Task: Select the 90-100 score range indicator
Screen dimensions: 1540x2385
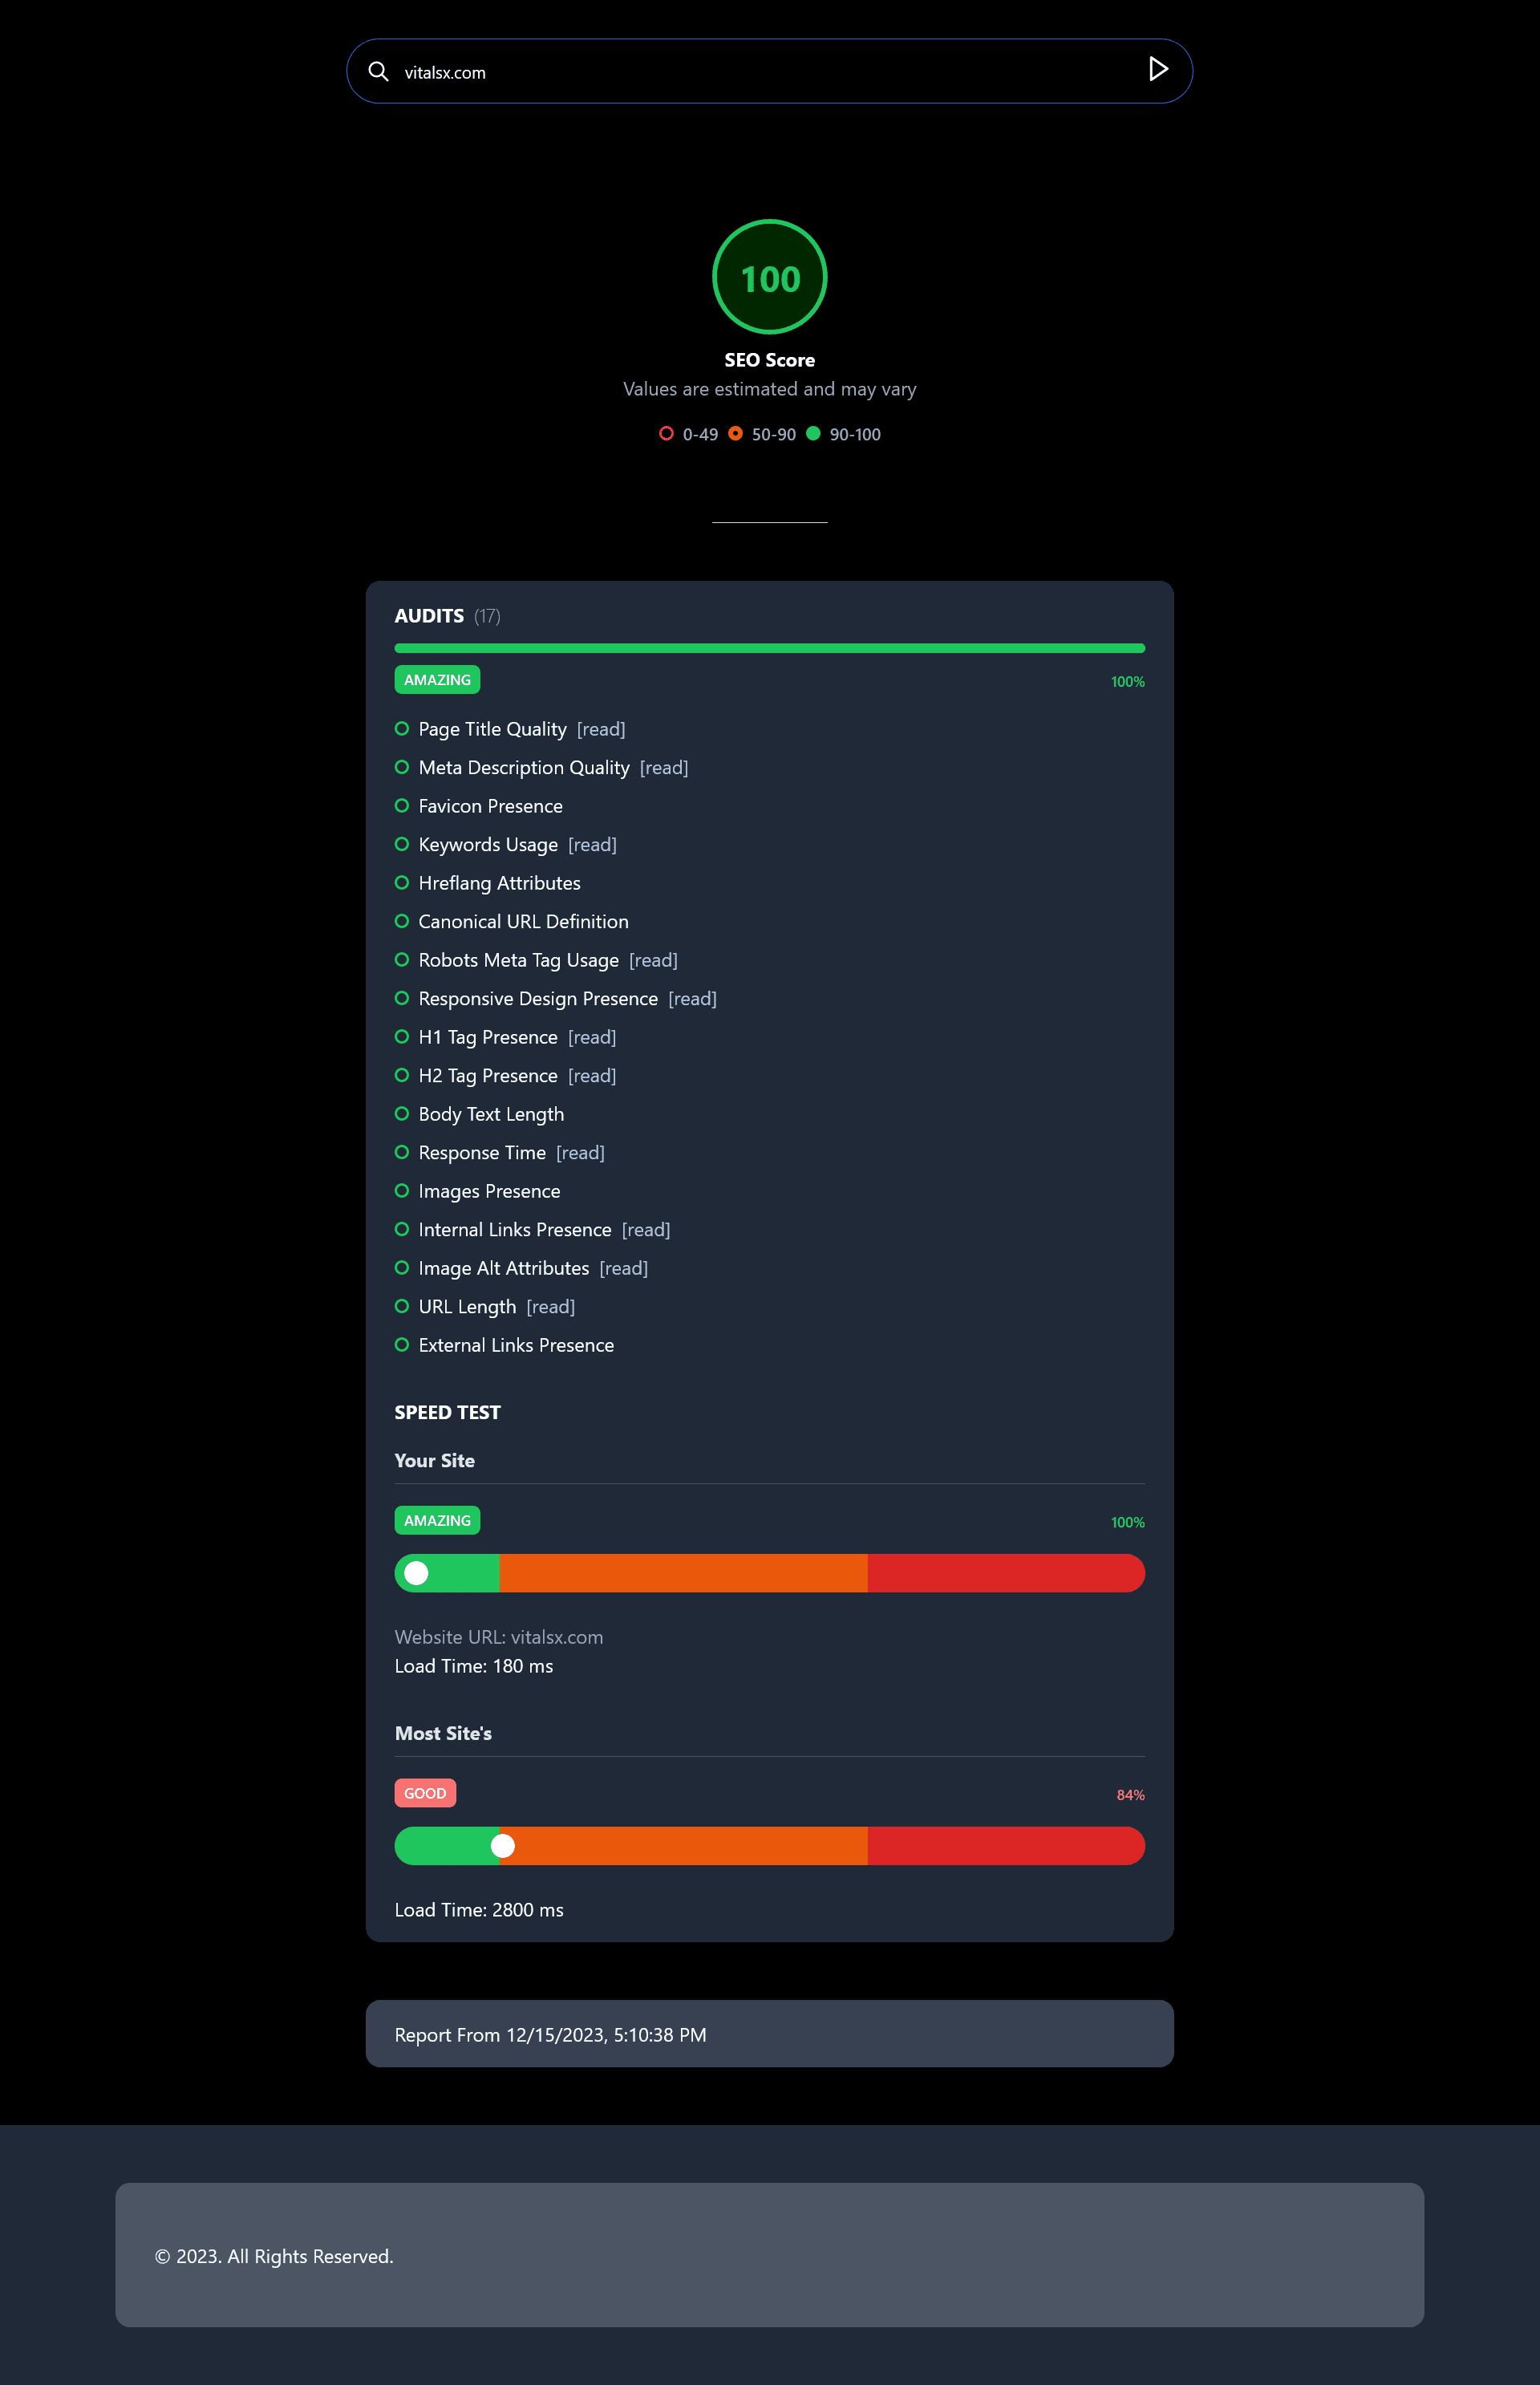Action: 813,433
